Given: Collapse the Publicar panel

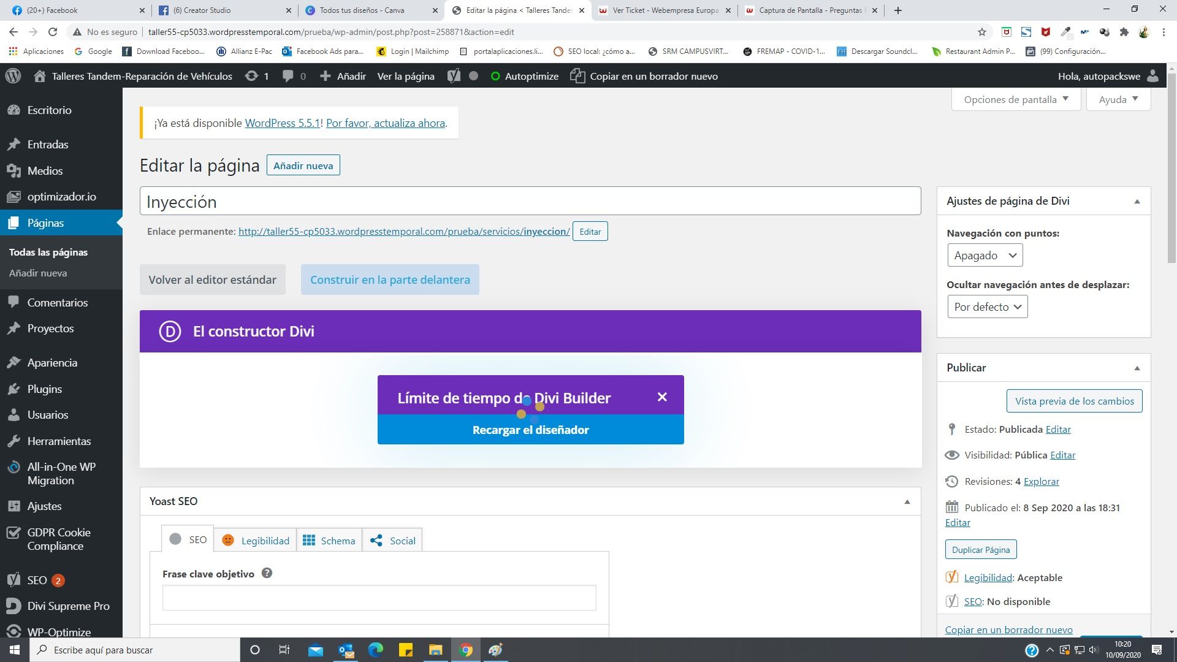Looking at the screenshot, I should coord(1137,368).
